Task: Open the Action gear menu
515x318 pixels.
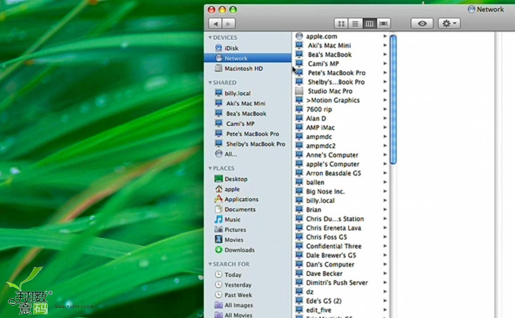Action: (x=449, y=23)
